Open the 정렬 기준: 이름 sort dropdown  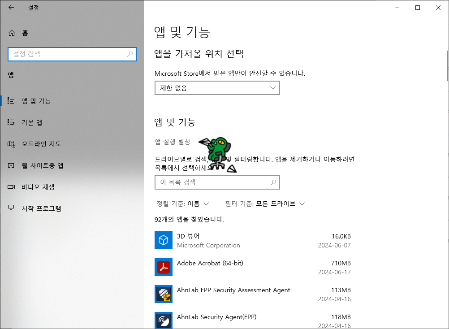(183, 204)
